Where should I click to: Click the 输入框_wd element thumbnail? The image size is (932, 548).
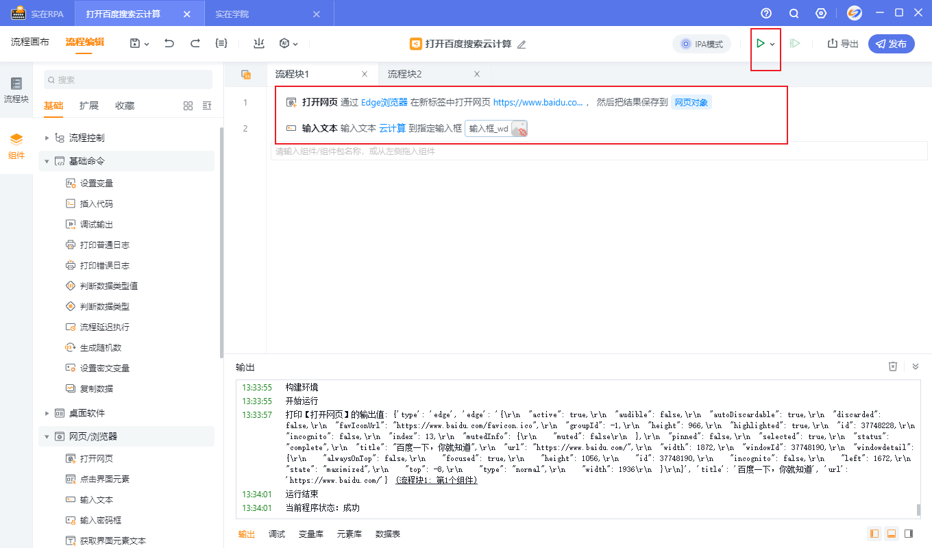519,128
